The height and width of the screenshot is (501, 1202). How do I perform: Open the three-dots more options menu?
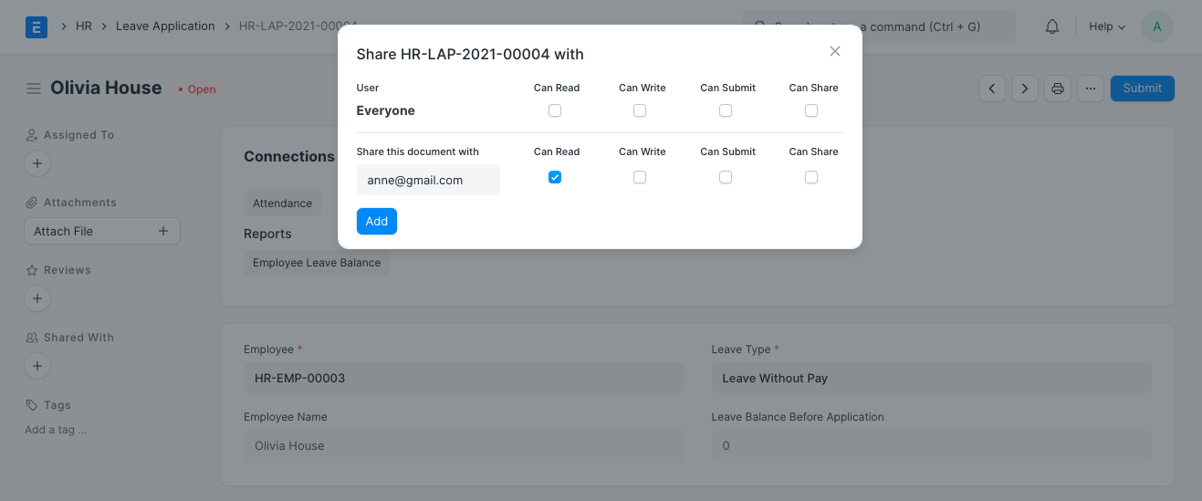point(1090,89)
